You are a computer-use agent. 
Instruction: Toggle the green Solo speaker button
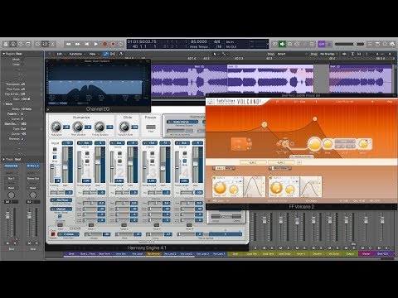point(282,44)
